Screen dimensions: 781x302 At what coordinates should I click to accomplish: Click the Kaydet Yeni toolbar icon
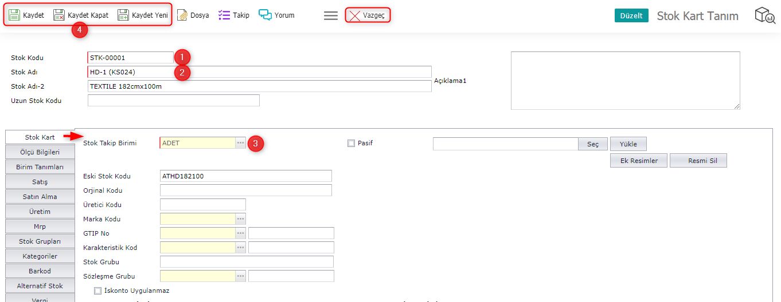(x=123, y=15)
